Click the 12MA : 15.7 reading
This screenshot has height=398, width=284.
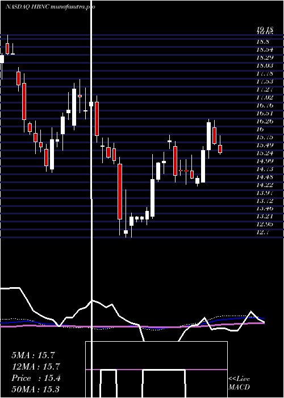[35, 367]
